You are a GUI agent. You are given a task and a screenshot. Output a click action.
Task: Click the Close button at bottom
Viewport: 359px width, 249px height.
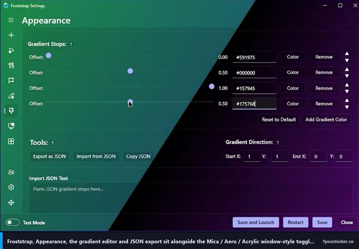click(347, 222)
